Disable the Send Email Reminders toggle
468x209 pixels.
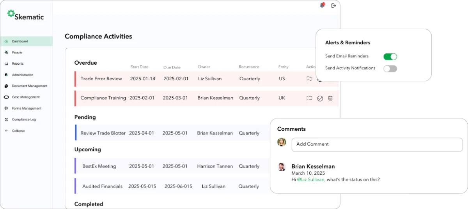[390, 56]
